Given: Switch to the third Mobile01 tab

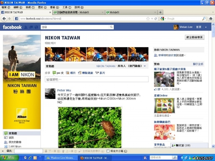Looking at the screenshot, I should pos(131,12).
